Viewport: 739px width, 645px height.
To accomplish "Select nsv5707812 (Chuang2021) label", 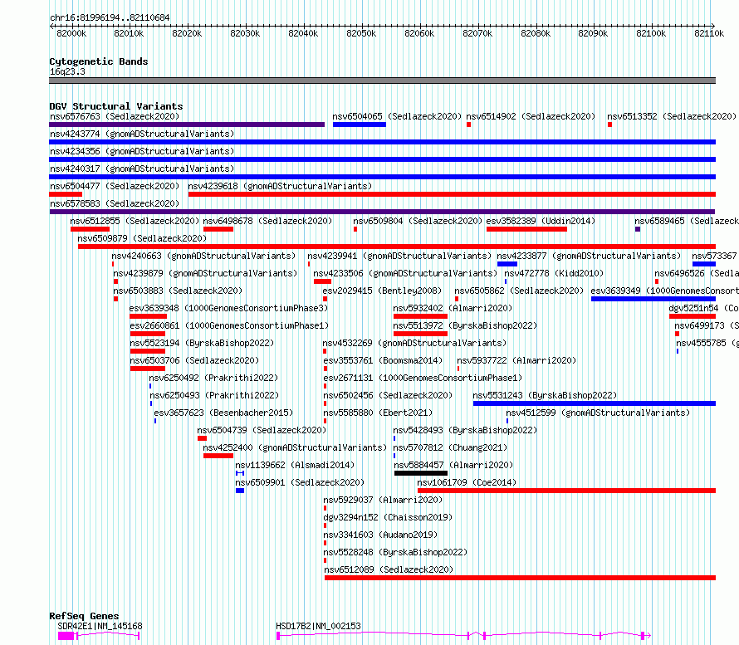I will click(x=450, y=447).
